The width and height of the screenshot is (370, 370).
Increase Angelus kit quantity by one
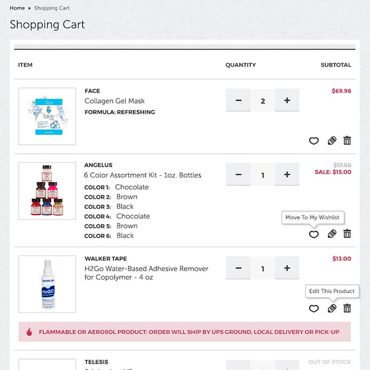(287, 175)
